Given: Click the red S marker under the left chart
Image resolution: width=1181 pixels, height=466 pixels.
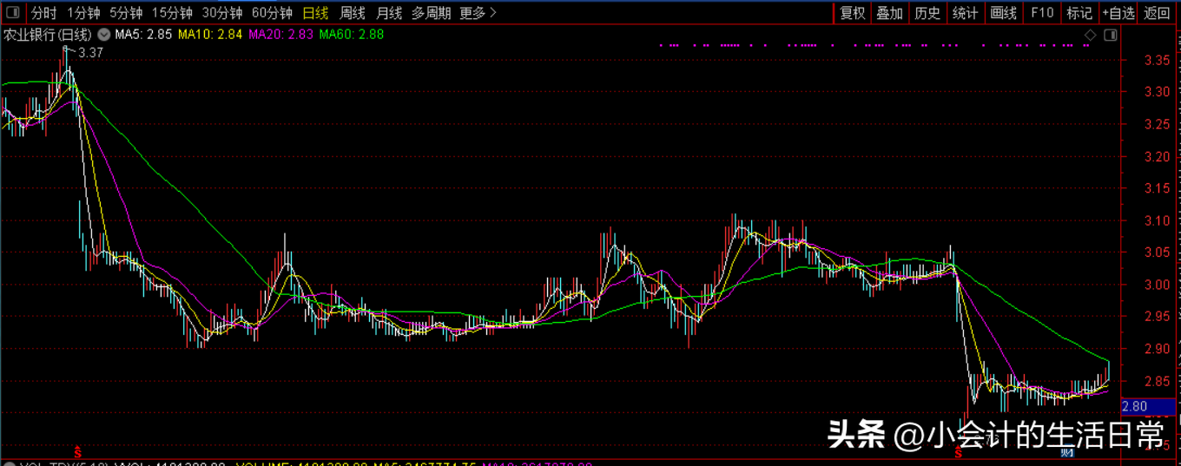Looking at the screenshot, I should 78,452.
